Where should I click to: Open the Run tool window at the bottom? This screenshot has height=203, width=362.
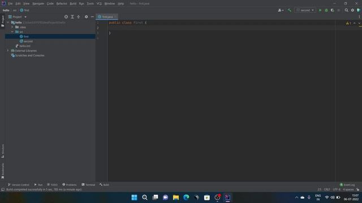[38, 185]
